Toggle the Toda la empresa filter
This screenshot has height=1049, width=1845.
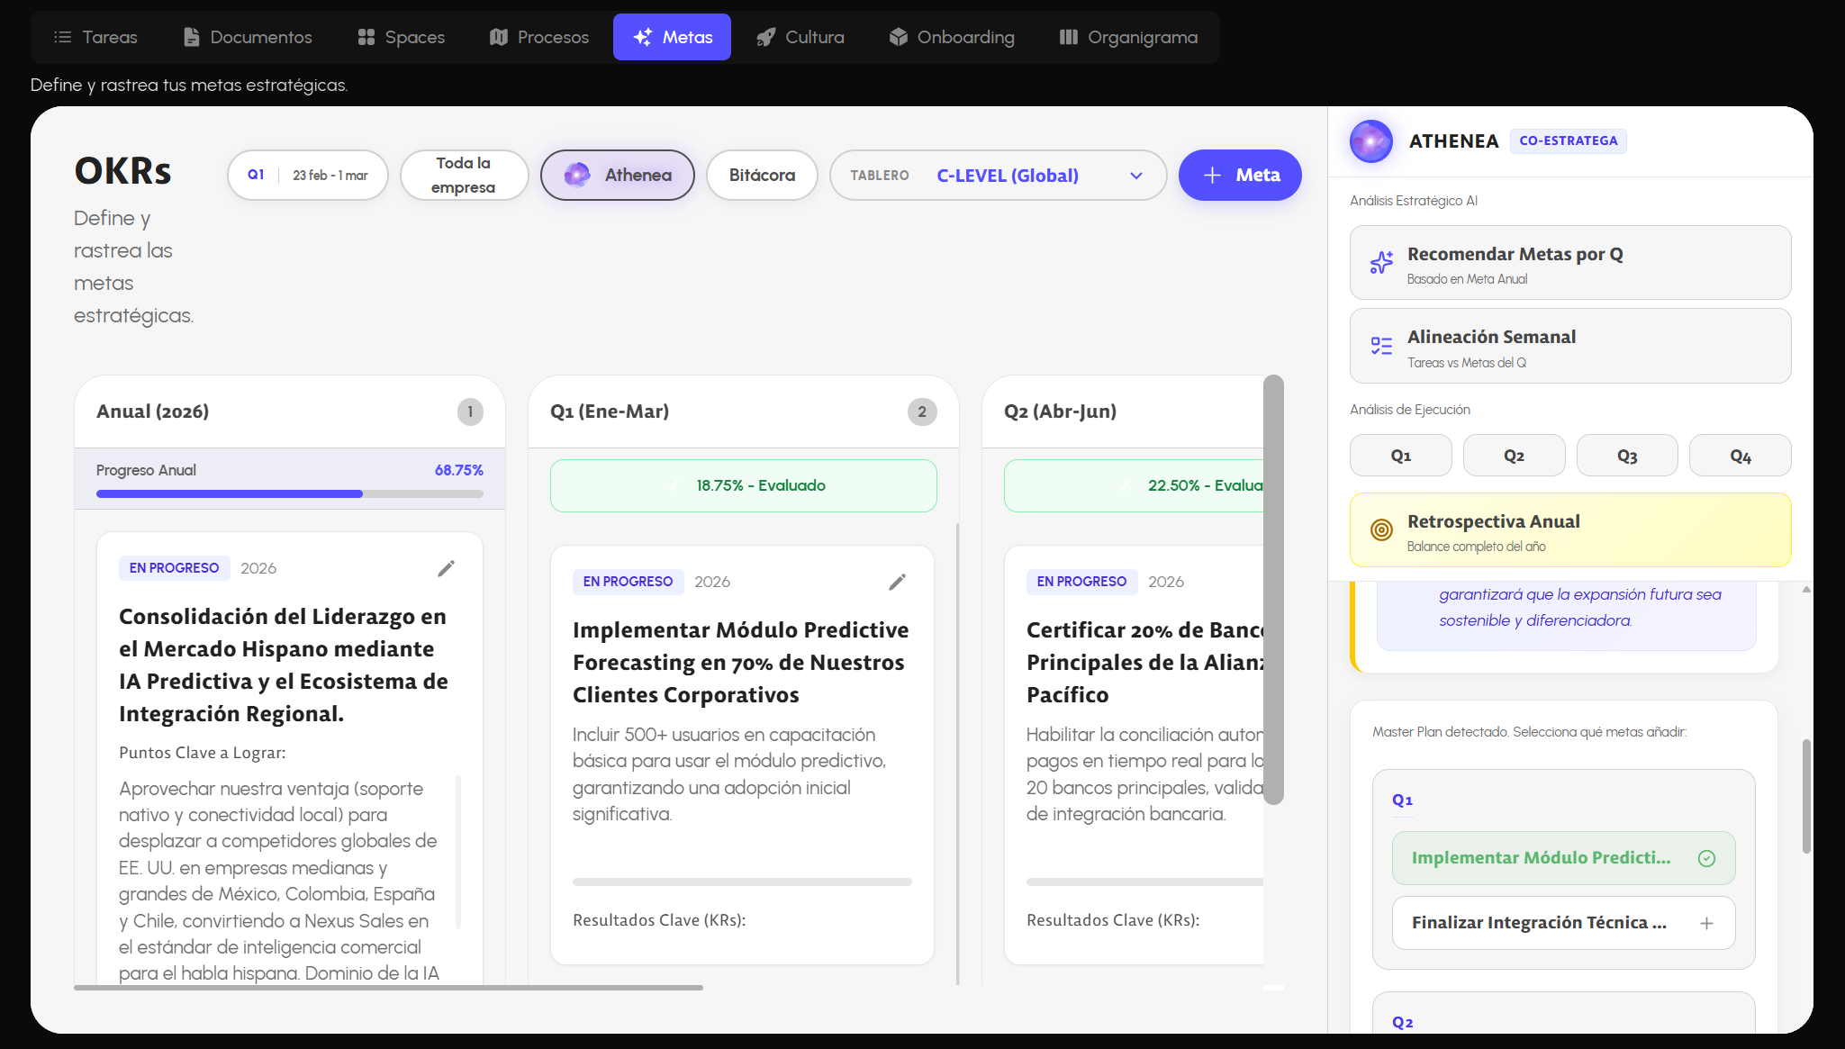[x=463, y=175]
